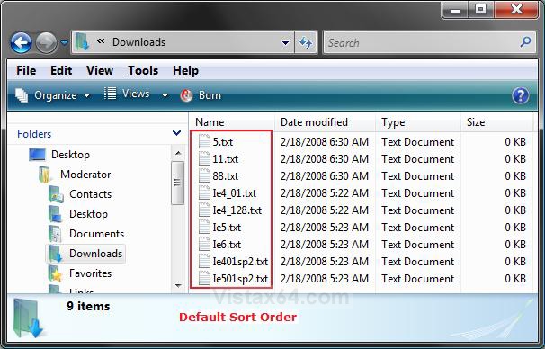Click the Back navigation arrow
The height and width of the screenshot is (349, 545).
tap(22, 43)
